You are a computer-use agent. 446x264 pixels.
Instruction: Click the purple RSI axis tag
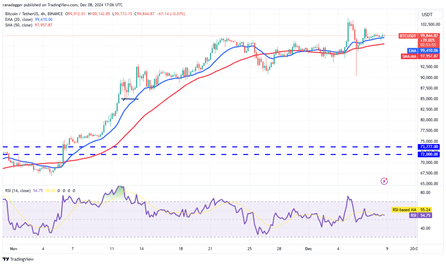coord(413,215)
